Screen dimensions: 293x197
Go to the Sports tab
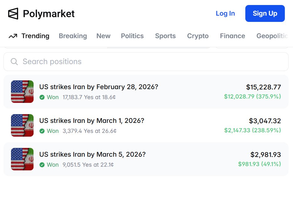coord(165,36)
